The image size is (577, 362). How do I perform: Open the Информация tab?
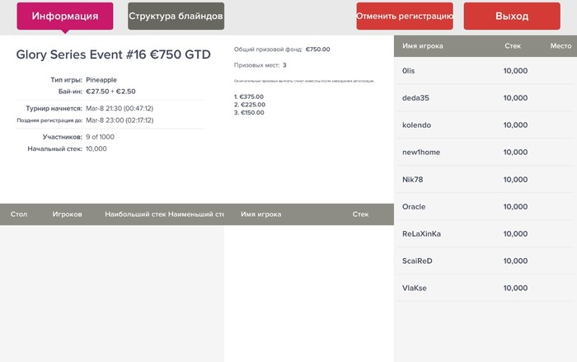click(x=65, y=16)
